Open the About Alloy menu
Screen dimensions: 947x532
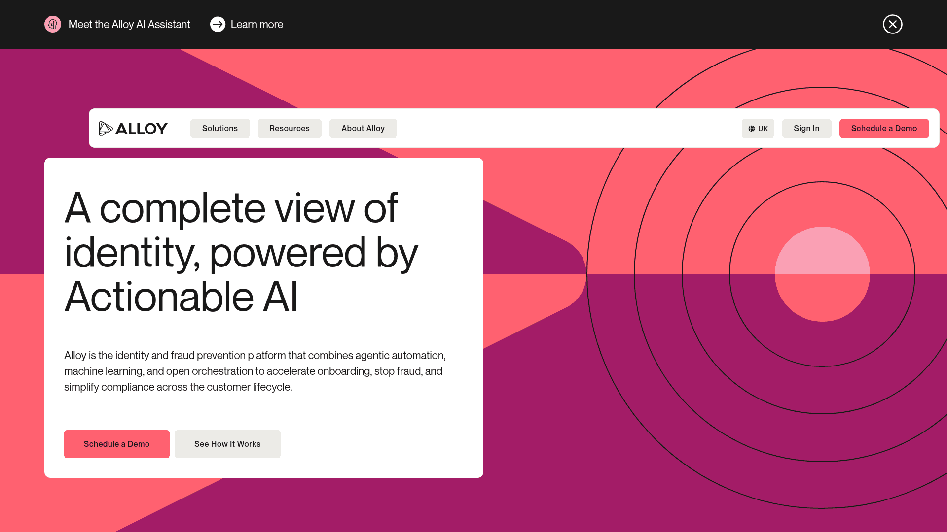tap(363, 129)
